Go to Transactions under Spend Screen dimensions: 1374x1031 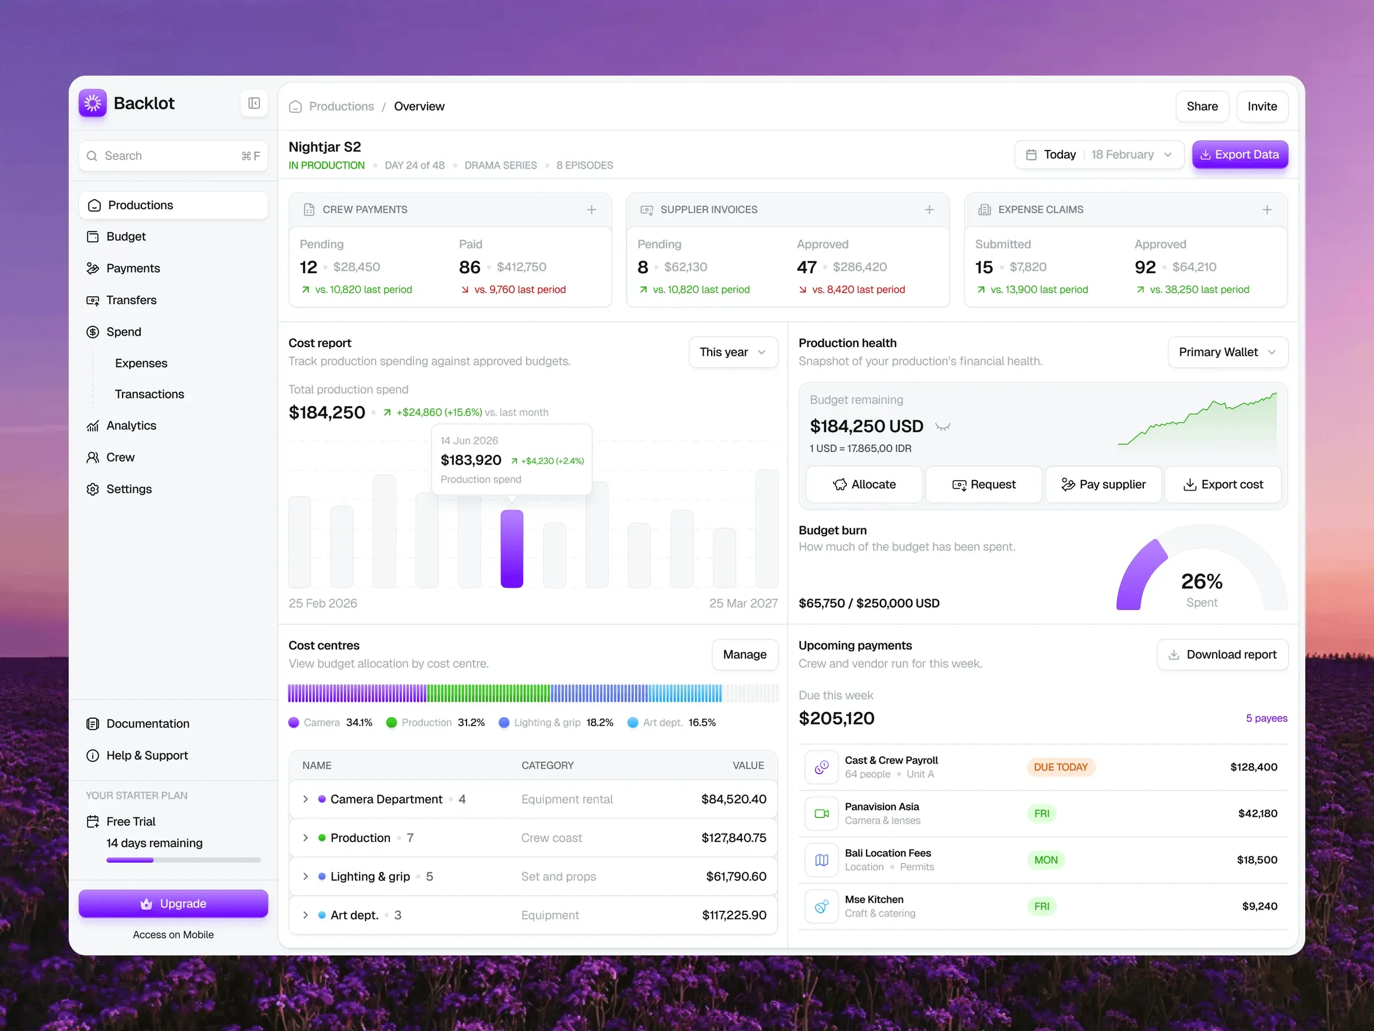(149, 395)
